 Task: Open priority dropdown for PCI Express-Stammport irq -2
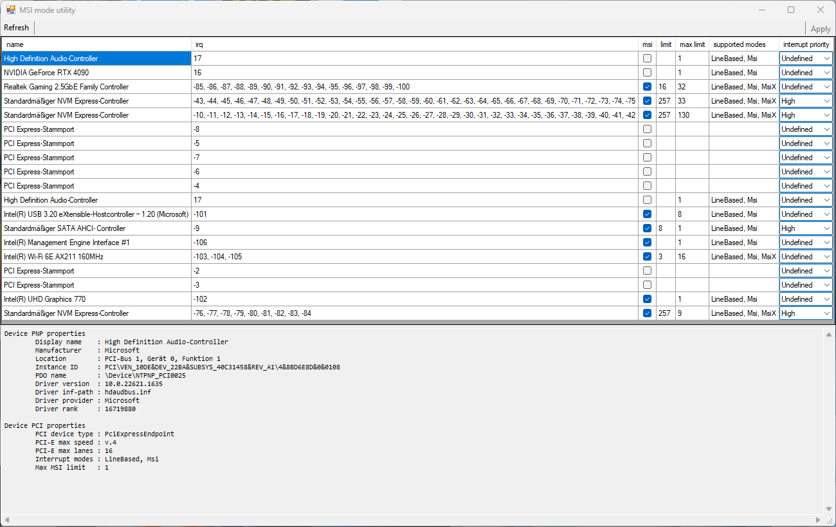(806, 271)
